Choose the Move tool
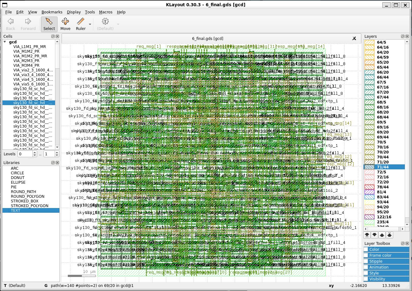Screen dimensions: 412x291 (65, 24)
